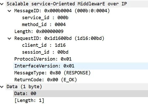Select the Data (1 byte) header row

[x=77, y=87]
